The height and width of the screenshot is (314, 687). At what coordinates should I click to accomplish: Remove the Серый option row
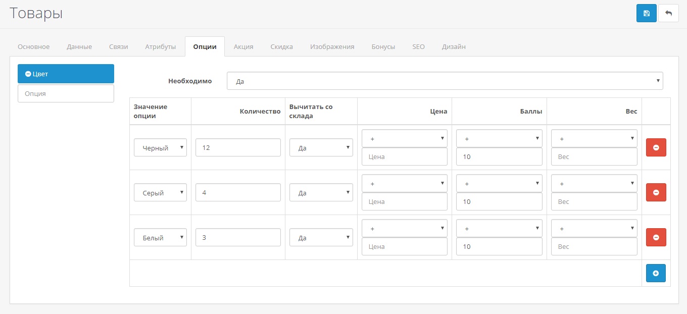pyautogui.click(x=656, y=192)
